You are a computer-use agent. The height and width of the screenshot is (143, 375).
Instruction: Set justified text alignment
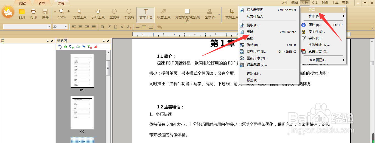tap(94, 27)
